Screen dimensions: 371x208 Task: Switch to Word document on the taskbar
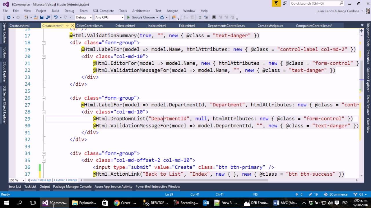[x=285, y=203]
